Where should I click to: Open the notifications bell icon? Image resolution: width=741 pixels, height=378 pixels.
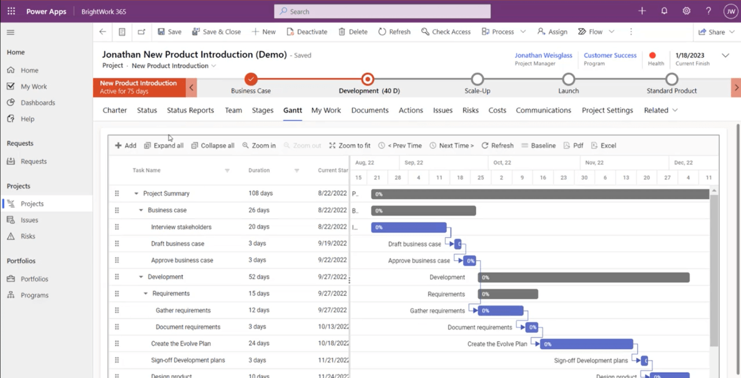tap(664, 11)
